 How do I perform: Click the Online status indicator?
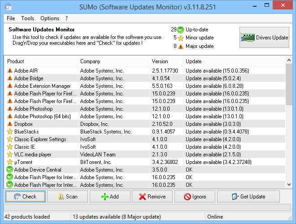[215, 217]
